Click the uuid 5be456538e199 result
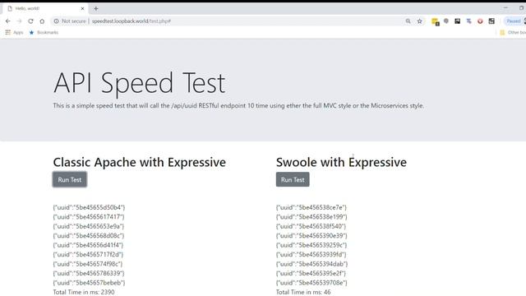Viewport: 526px width, 296px height. coord(311,217)
